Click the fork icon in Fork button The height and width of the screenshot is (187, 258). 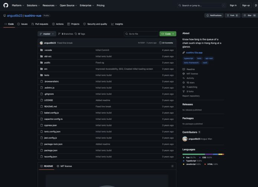click(228, 16)
